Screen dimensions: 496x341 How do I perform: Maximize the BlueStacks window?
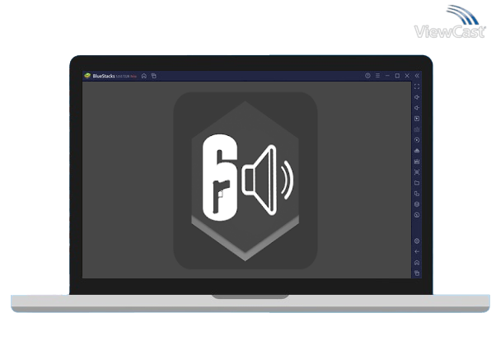click(397, 76)
